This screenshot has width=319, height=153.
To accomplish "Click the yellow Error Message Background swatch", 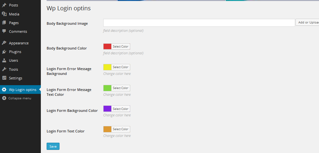I will click(x=107, y=67).
